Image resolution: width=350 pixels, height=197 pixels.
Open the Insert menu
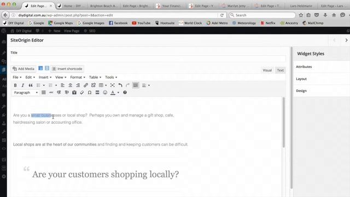[x=45, y=77]
